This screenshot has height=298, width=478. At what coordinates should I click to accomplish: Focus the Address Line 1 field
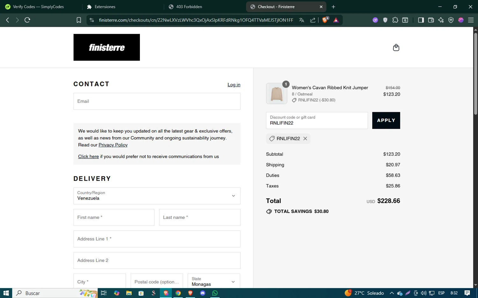(x=157, y=239)
